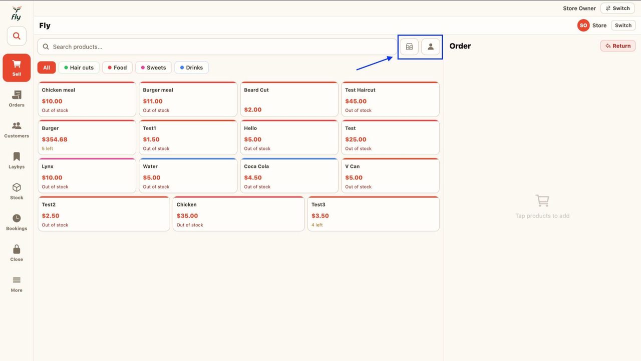Add Burger $354.68 product
Image resolution: width=641 pixels, height=361 pixels.
[x=87, y=137]
